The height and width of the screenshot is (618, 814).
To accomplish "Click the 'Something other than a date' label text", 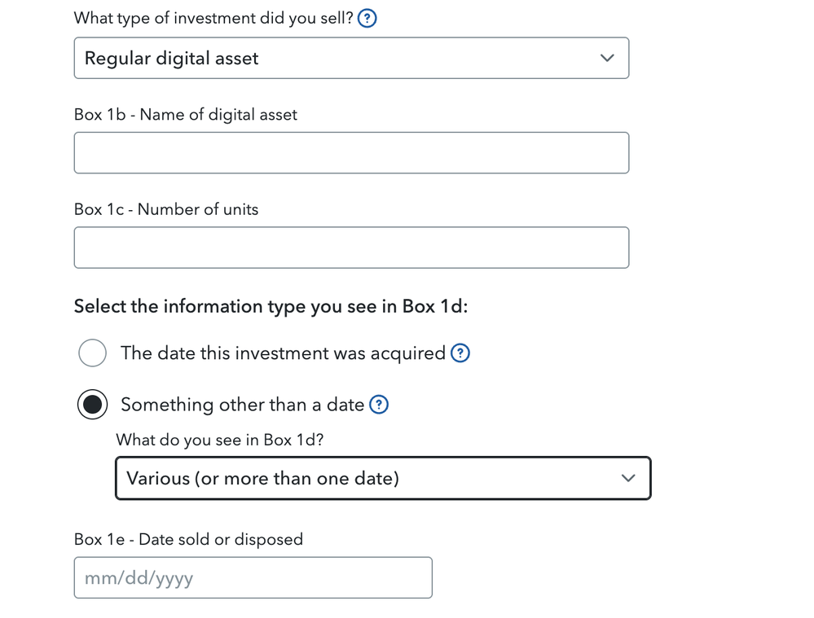I will (x=243, y=405).
